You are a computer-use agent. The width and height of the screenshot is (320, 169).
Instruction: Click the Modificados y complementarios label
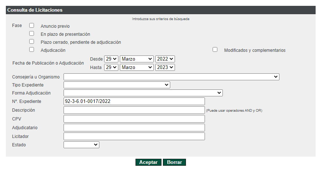click(x=255, y=50)
